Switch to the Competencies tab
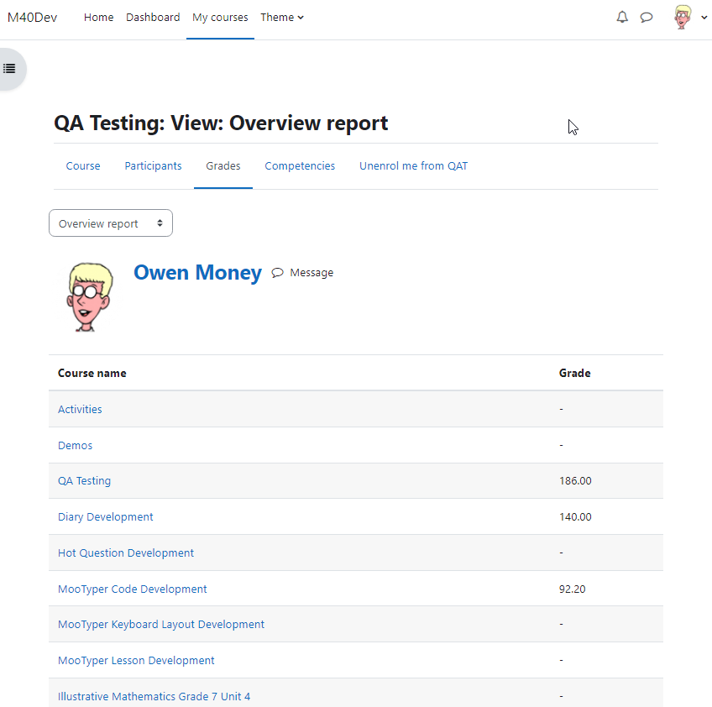Image resolution: width=712 pixels, height=707 pixels. [300, 165]
